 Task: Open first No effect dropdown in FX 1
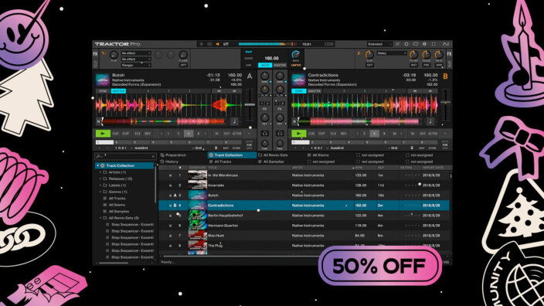click(x=136, y=53)
